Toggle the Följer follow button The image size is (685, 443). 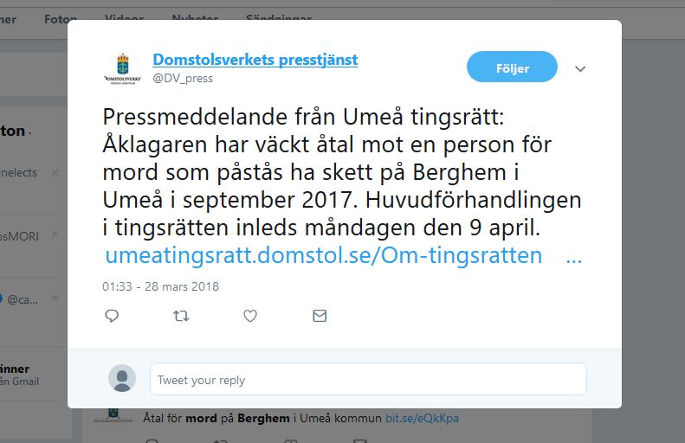pos(512,67)
